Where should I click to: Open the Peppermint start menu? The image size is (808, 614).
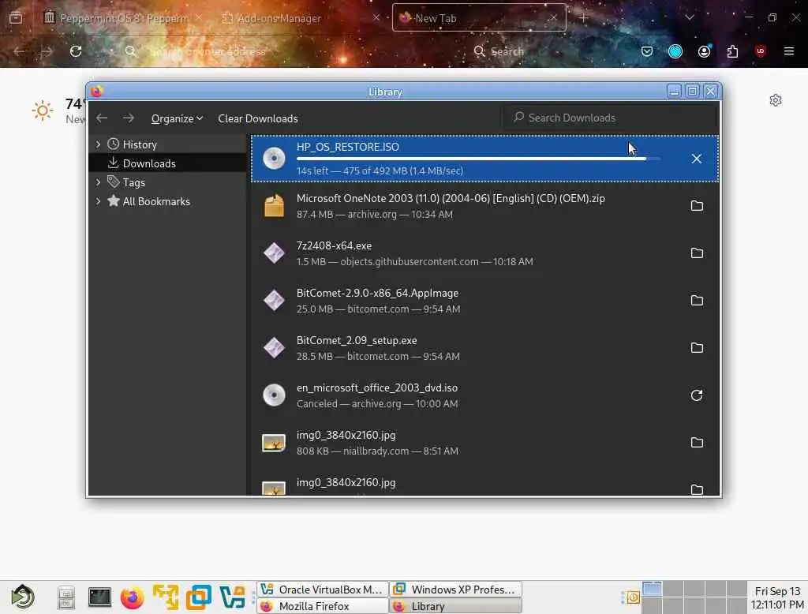[x=23, y=597]
